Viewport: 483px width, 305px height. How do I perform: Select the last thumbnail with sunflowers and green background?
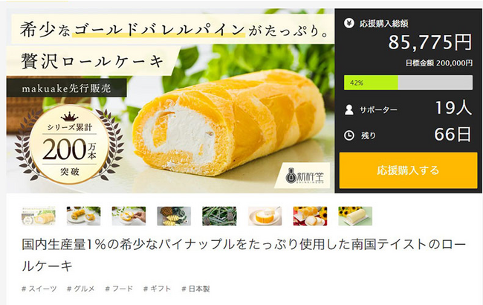point(355,216)
